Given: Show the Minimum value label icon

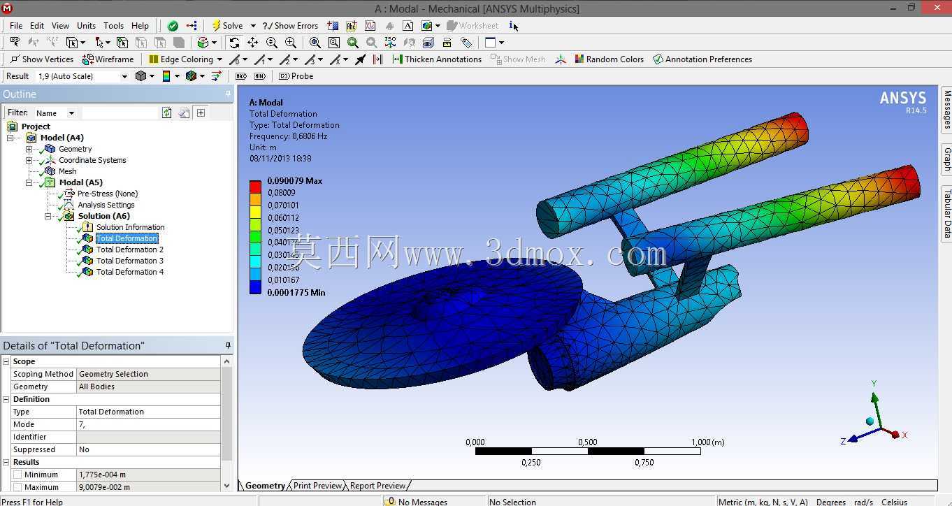Looking at the screenshot, I should [x=260, y=76].
